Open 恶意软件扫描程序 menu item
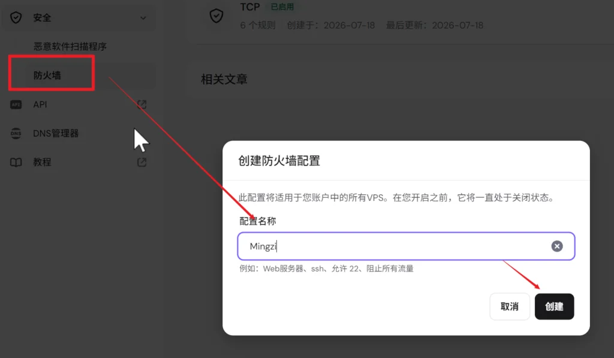614x358 pixels. pos(70,47)
